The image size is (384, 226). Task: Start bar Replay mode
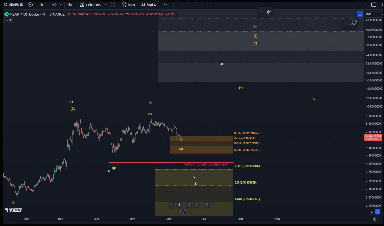pos(149,5)
